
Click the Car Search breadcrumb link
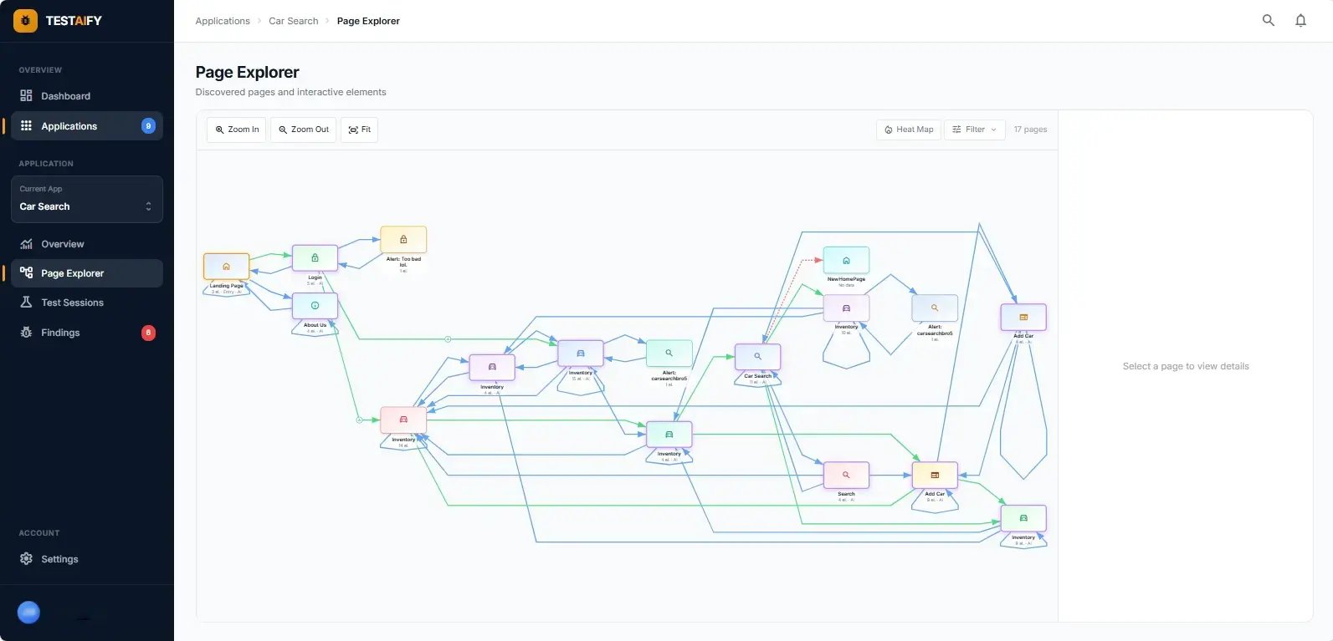click(x=294, y=21)
